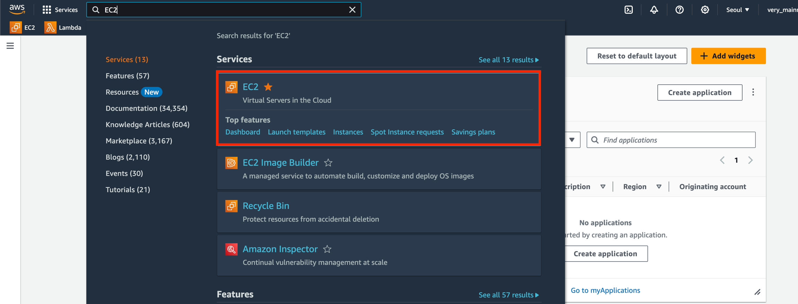798x304 pixels.
Task: Clear the search box with X
Action: (x=352, y=10)
